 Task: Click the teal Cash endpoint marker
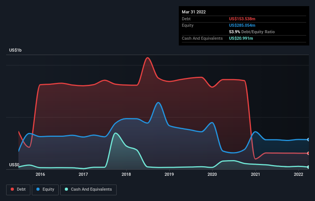(308, 167)
